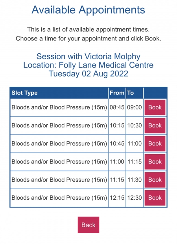Click the 10:30 To time cell
The width and height of the screenshot is (177, 244).
pos(135,126)
